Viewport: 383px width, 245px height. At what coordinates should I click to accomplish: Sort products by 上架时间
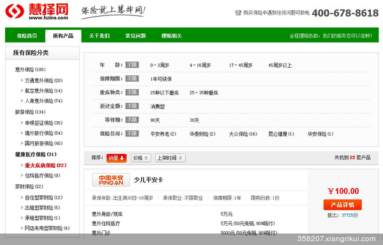click(x=170, y=158)
